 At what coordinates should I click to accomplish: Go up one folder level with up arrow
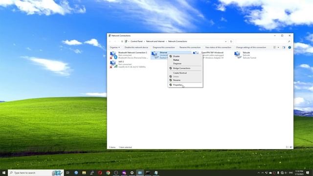[x=122, y=42]
